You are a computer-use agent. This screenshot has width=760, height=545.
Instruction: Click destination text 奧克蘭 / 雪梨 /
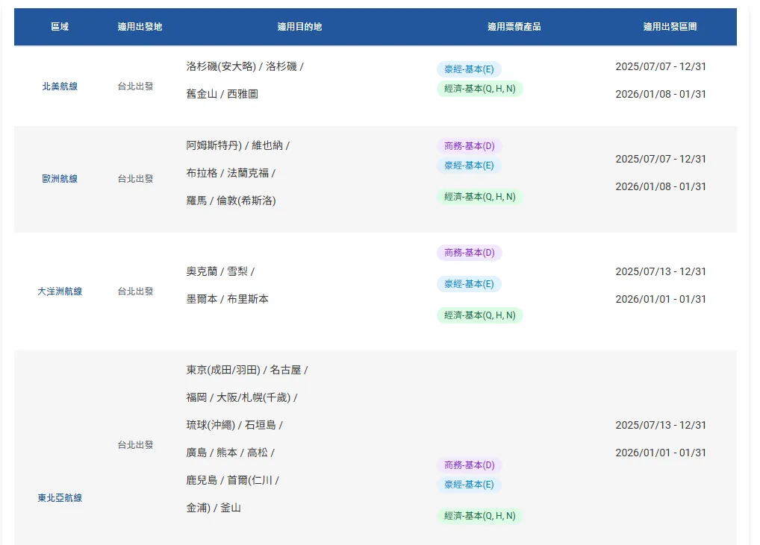(220, 271)
